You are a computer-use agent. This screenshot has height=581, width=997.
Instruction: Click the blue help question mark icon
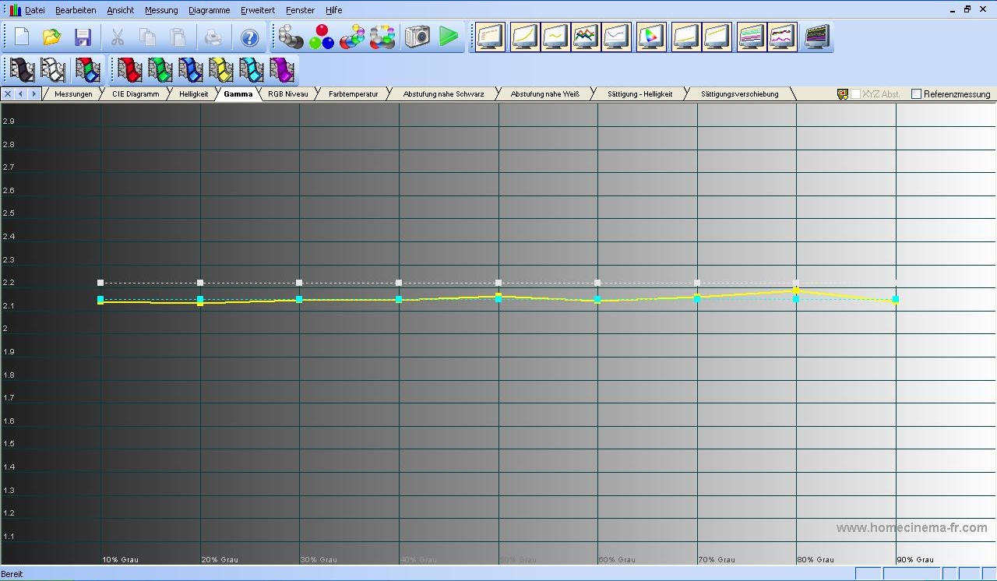point(249,37)
